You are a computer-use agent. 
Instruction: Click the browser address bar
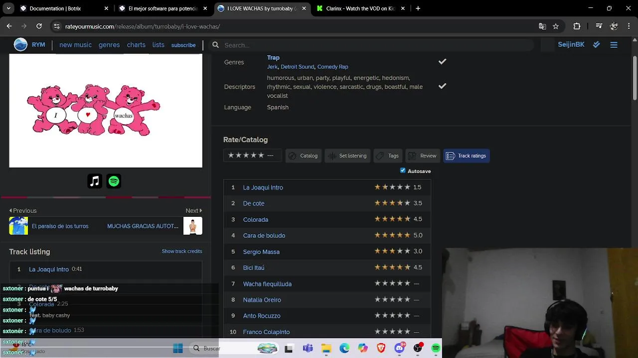coord(299,26)
